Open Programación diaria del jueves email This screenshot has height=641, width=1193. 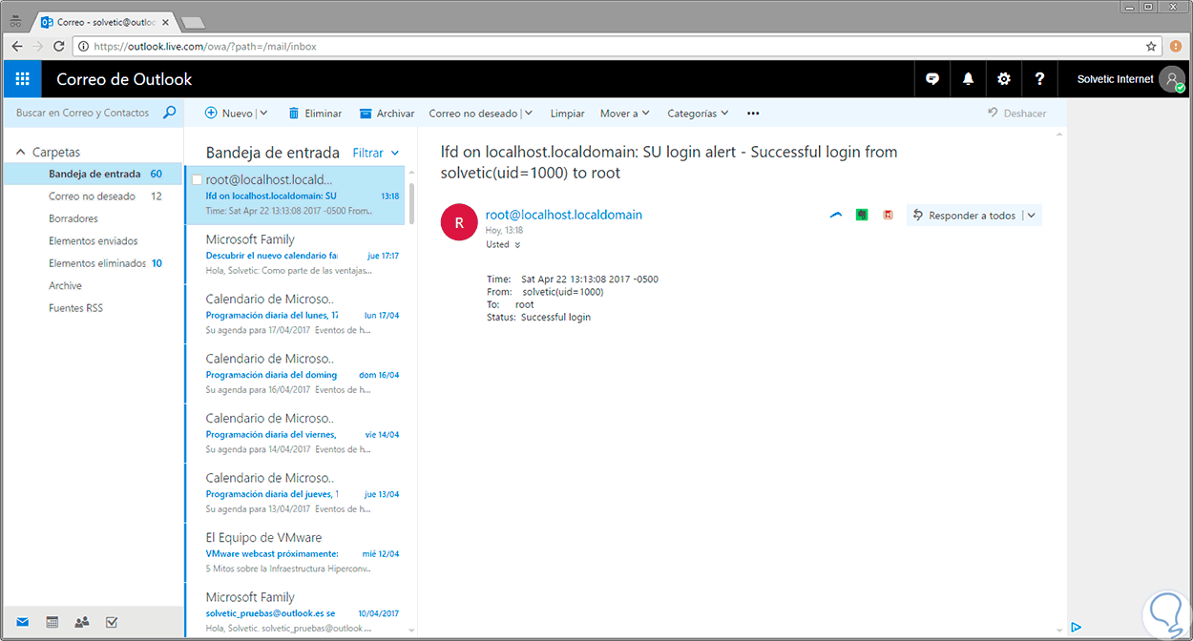297,493
